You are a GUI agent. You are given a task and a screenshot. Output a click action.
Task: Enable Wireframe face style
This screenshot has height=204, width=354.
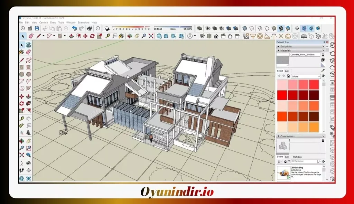pos(260,28)
